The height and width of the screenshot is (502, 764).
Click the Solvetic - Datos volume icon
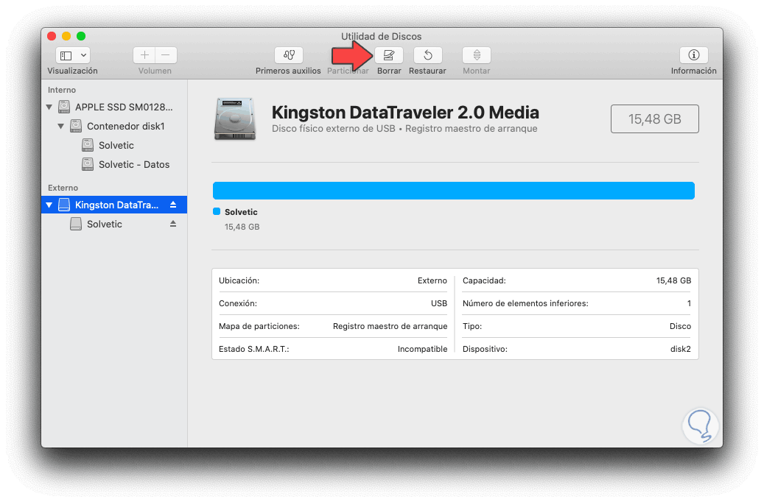tap(88, 164)
